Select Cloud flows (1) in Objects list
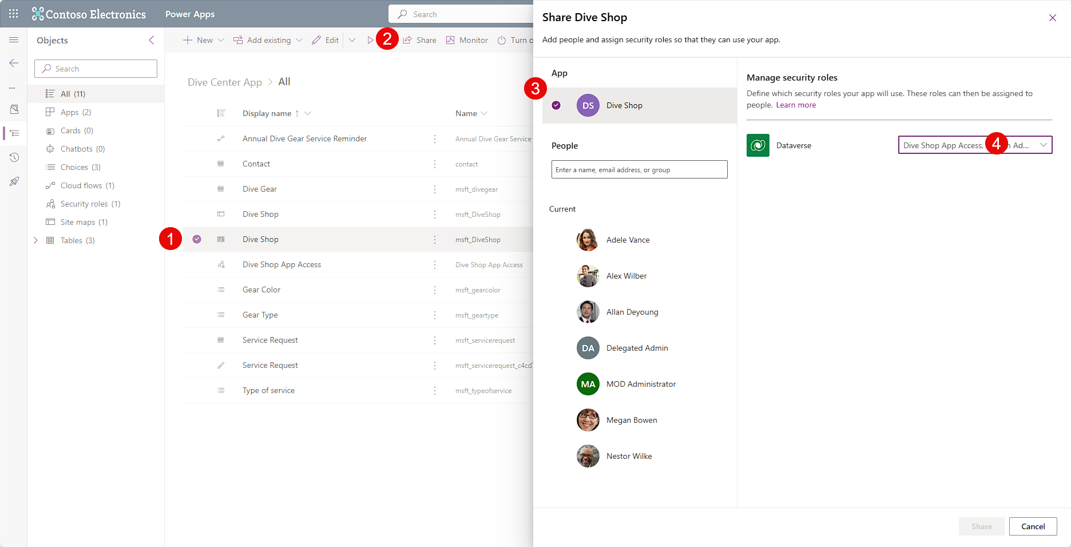This screenshot has height=547, width=1071. (96, 185)
